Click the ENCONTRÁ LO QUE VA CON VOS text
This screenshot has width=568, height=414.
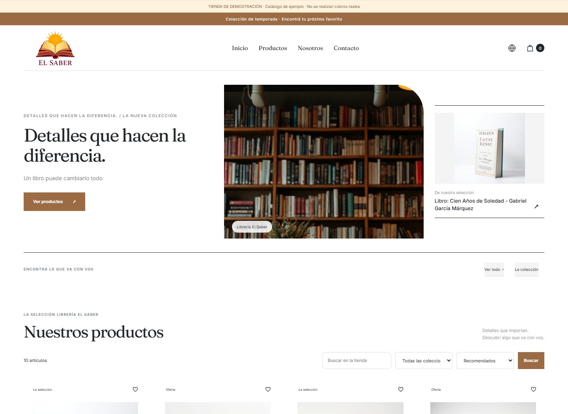click(x=58, y=269)
